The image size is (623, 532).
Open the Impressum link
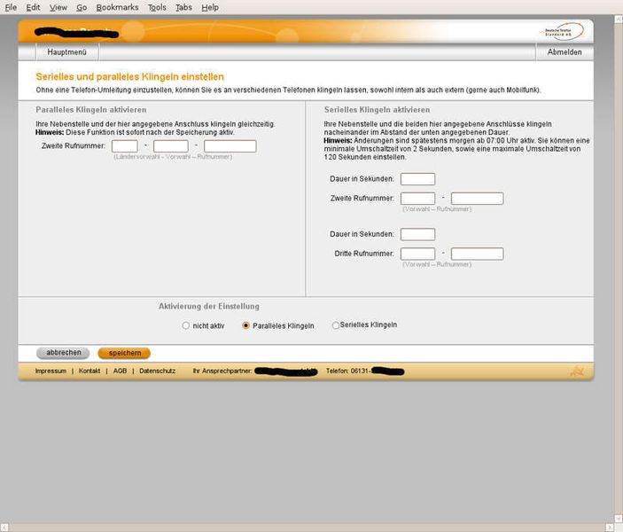(51, 371)
